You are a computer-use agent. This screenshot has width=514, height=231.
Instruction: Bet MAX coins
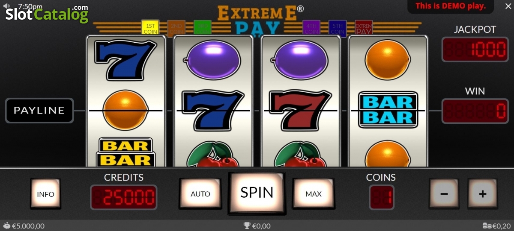click(314, 194)
